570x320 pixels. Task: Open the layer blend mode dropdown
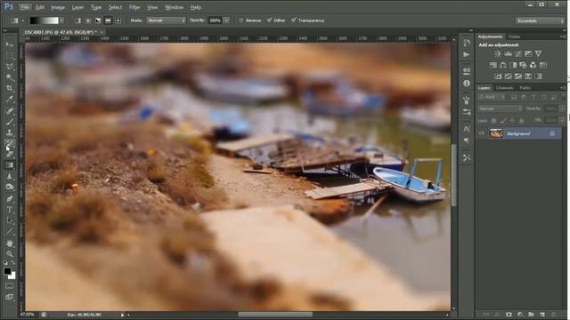point(500,108)
